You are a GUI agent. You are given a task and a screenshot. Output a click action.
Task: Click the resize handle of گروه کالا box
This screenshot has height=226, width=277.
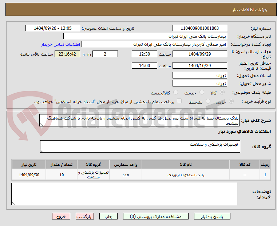click(x=42, y=151)
